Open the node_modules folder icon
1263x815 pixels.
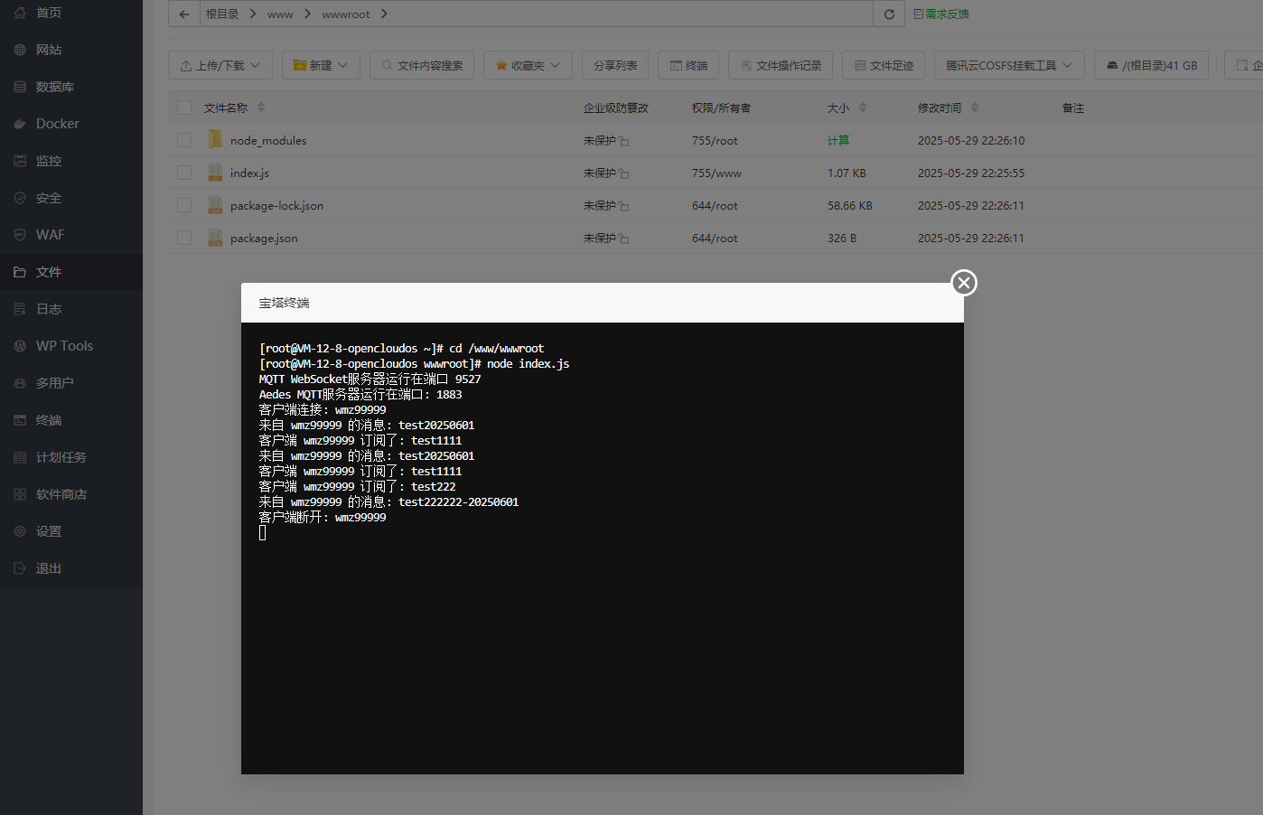coord(215,140)
